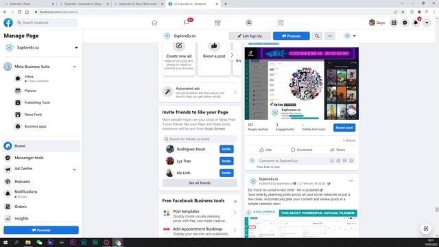Open Windows taskbar search icon

[x=16, y=242]
